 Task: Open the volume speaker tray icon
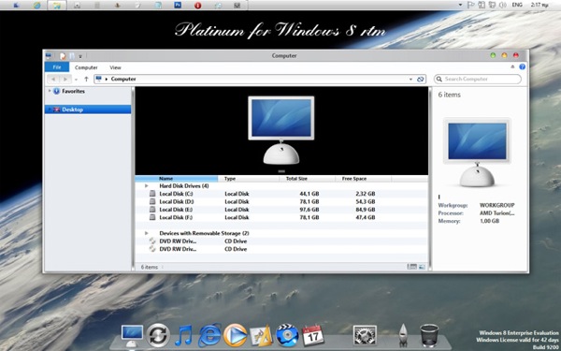pos(502,5)
